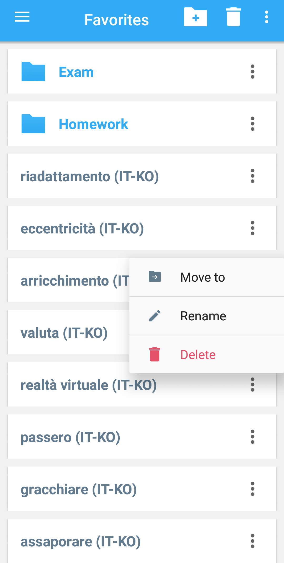
Task: Open the assaporare (IT-KO) entry
Action: pyautogui.click(x=80, y=541)
